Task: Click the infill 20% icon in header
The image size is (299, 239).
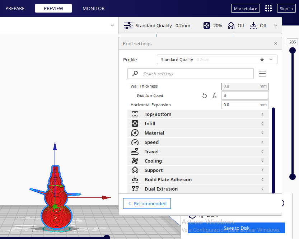Action: pyautogui.click(x=207, y=25)
